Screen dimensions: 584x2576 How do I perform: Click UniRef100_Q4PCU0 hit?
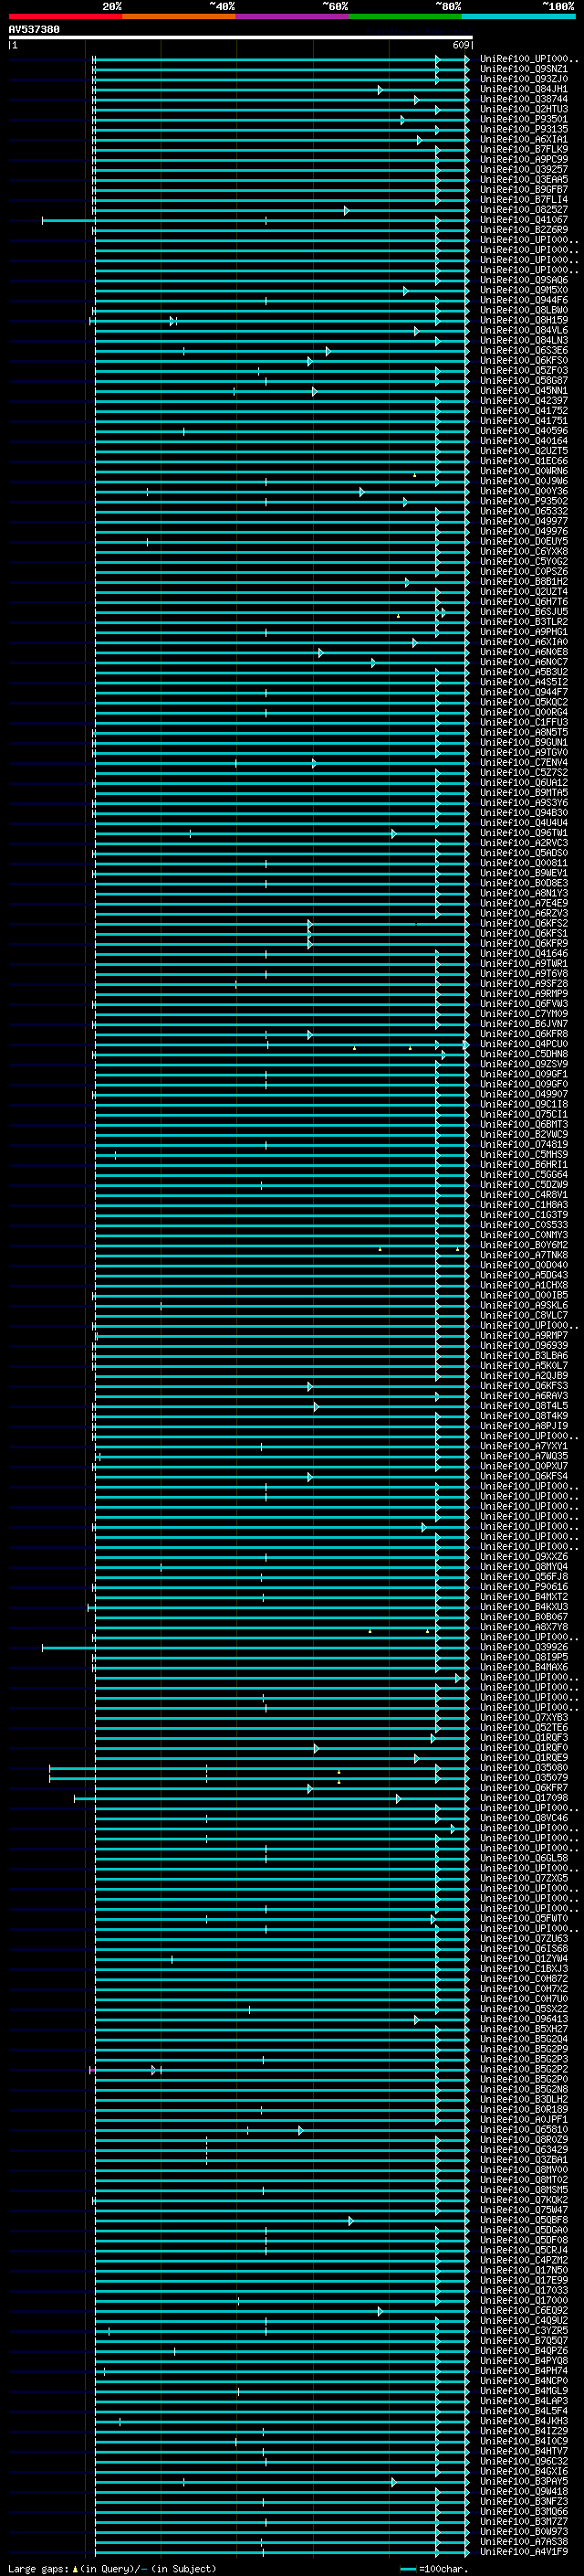pyautogui.click(x=524, y=1044)
